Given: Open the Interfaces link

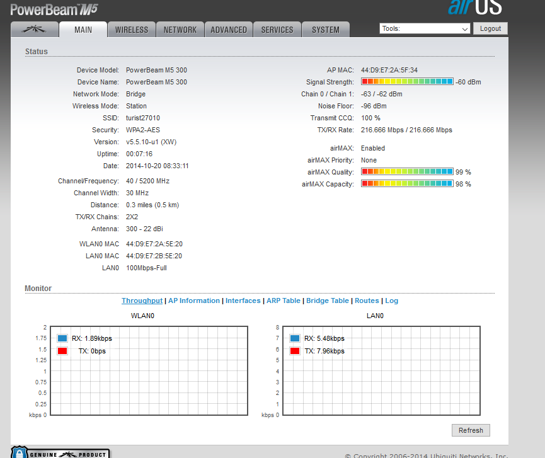Looking at the screenshot, I should pos(243,301).
